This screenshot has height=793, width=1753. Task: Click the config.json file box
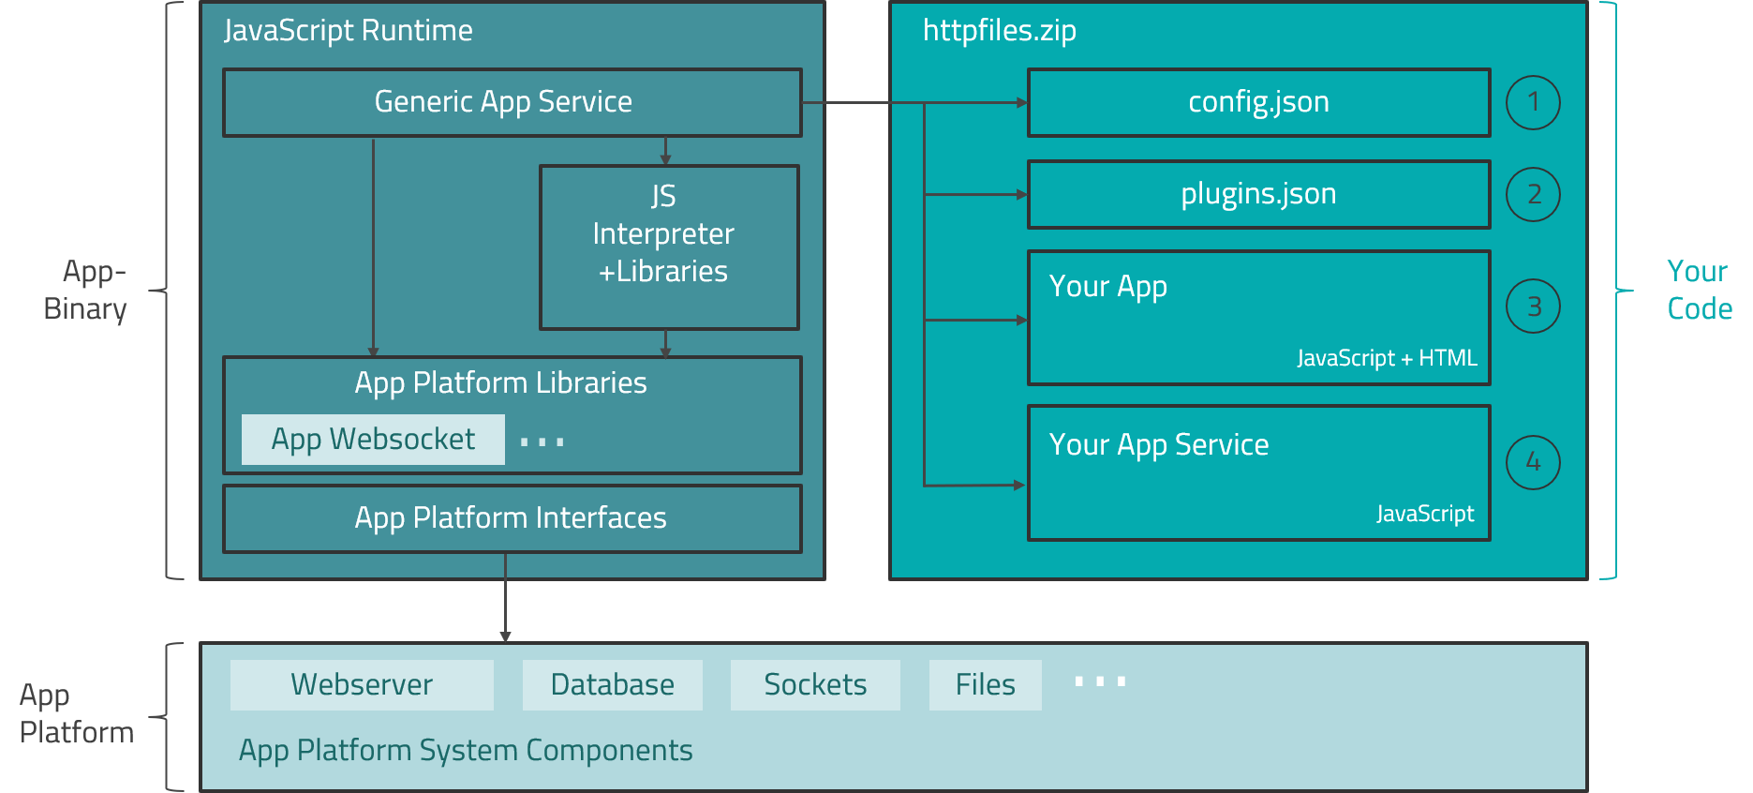click(1258, 102)
